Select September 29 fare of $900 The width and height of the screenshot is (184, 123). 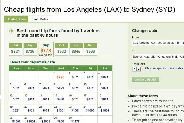[60, 121]
